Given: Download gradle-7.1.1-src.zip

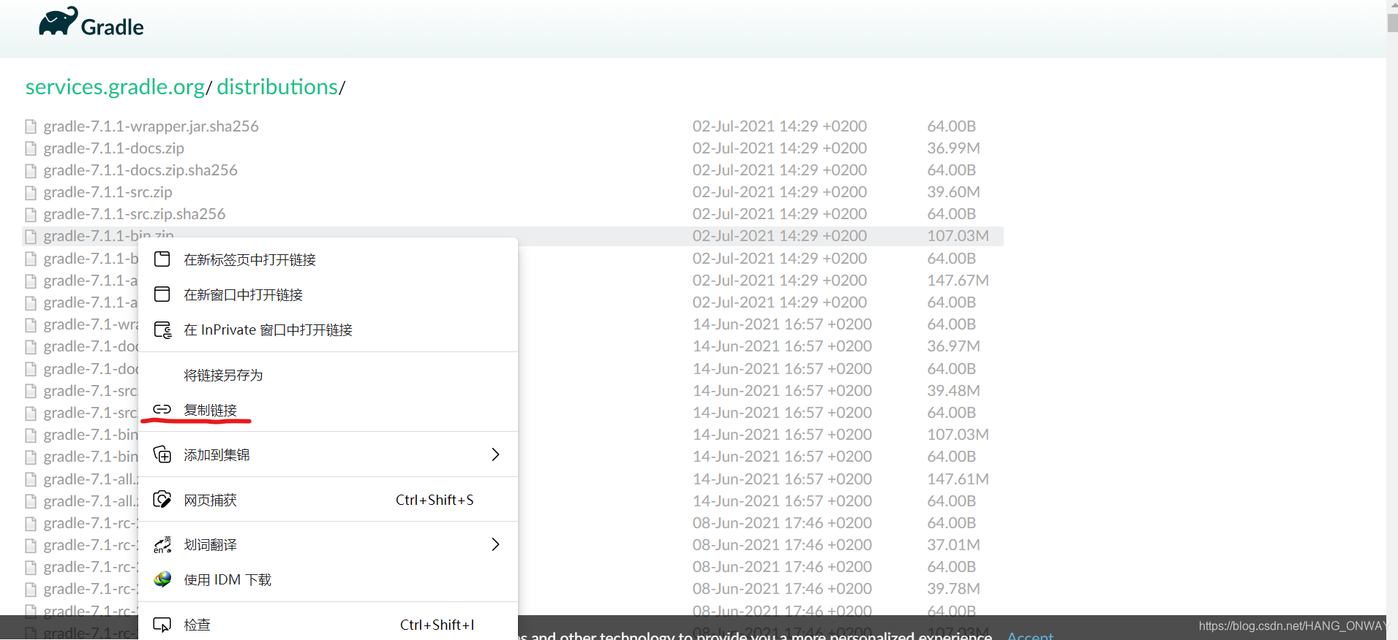Looking at the screenshot, I should tap(108, 192).
